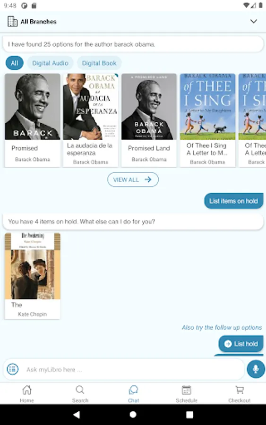
Task: Open The Awakening Kate Chopin book card
Action: tap(33, 276)
